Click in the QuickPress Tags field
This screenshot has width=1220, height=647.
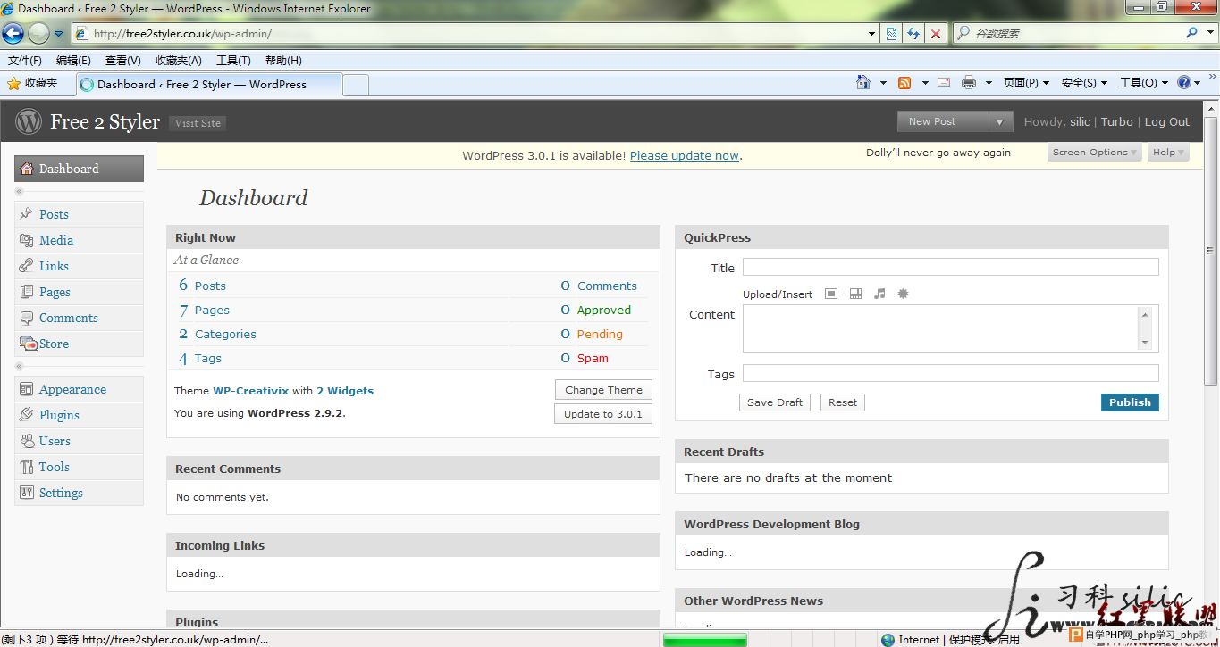tap(950, 373)
